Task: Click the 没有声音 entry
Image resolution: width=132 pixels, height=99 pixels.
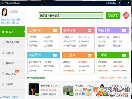Action: pos(48,62)
